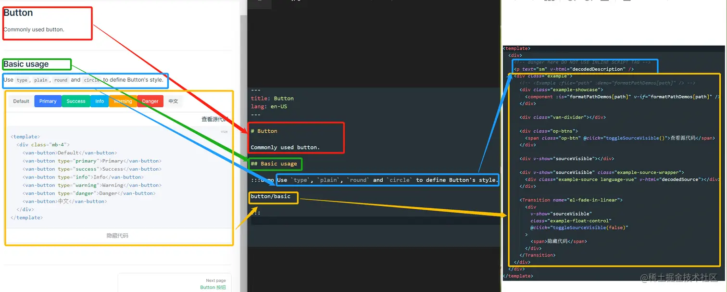The width and height of the screenshot is (727, 292).
Task: Click the v-html="decodedSource" code line
Action: (623, 179)
